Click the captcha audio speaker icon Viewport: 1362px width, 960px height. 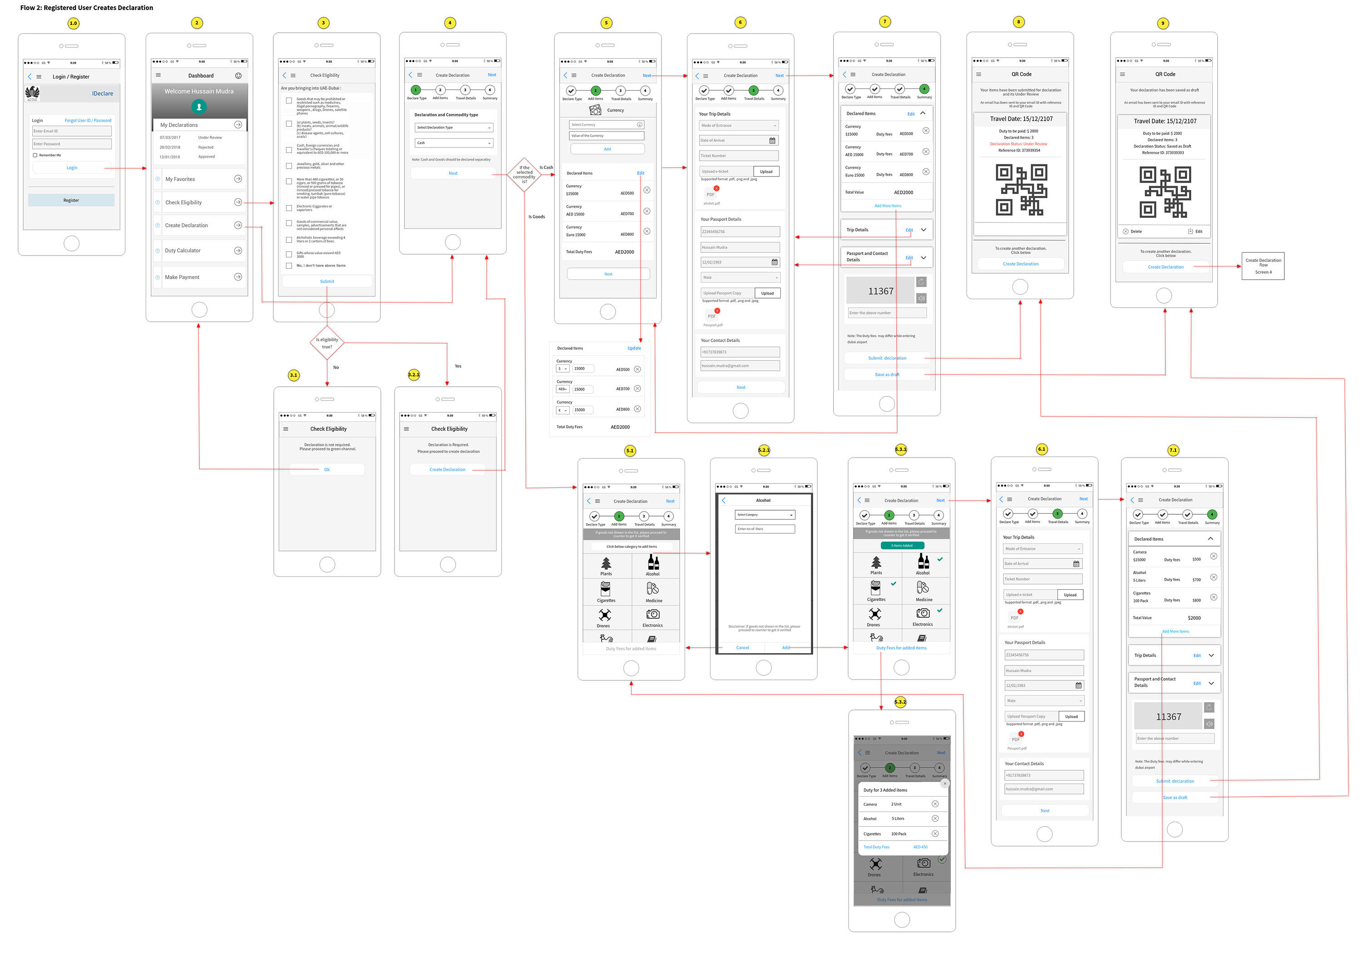tap(921, 298)
